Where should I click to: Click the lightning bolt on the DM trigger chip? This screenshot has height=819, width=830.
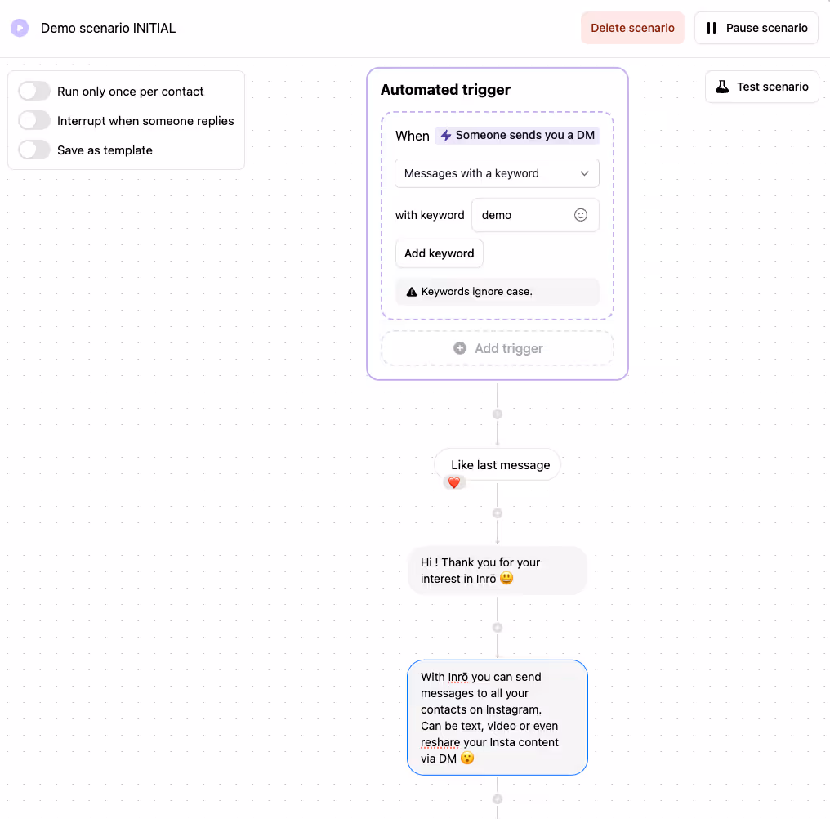pyautogui.click(x=445, y=135)
